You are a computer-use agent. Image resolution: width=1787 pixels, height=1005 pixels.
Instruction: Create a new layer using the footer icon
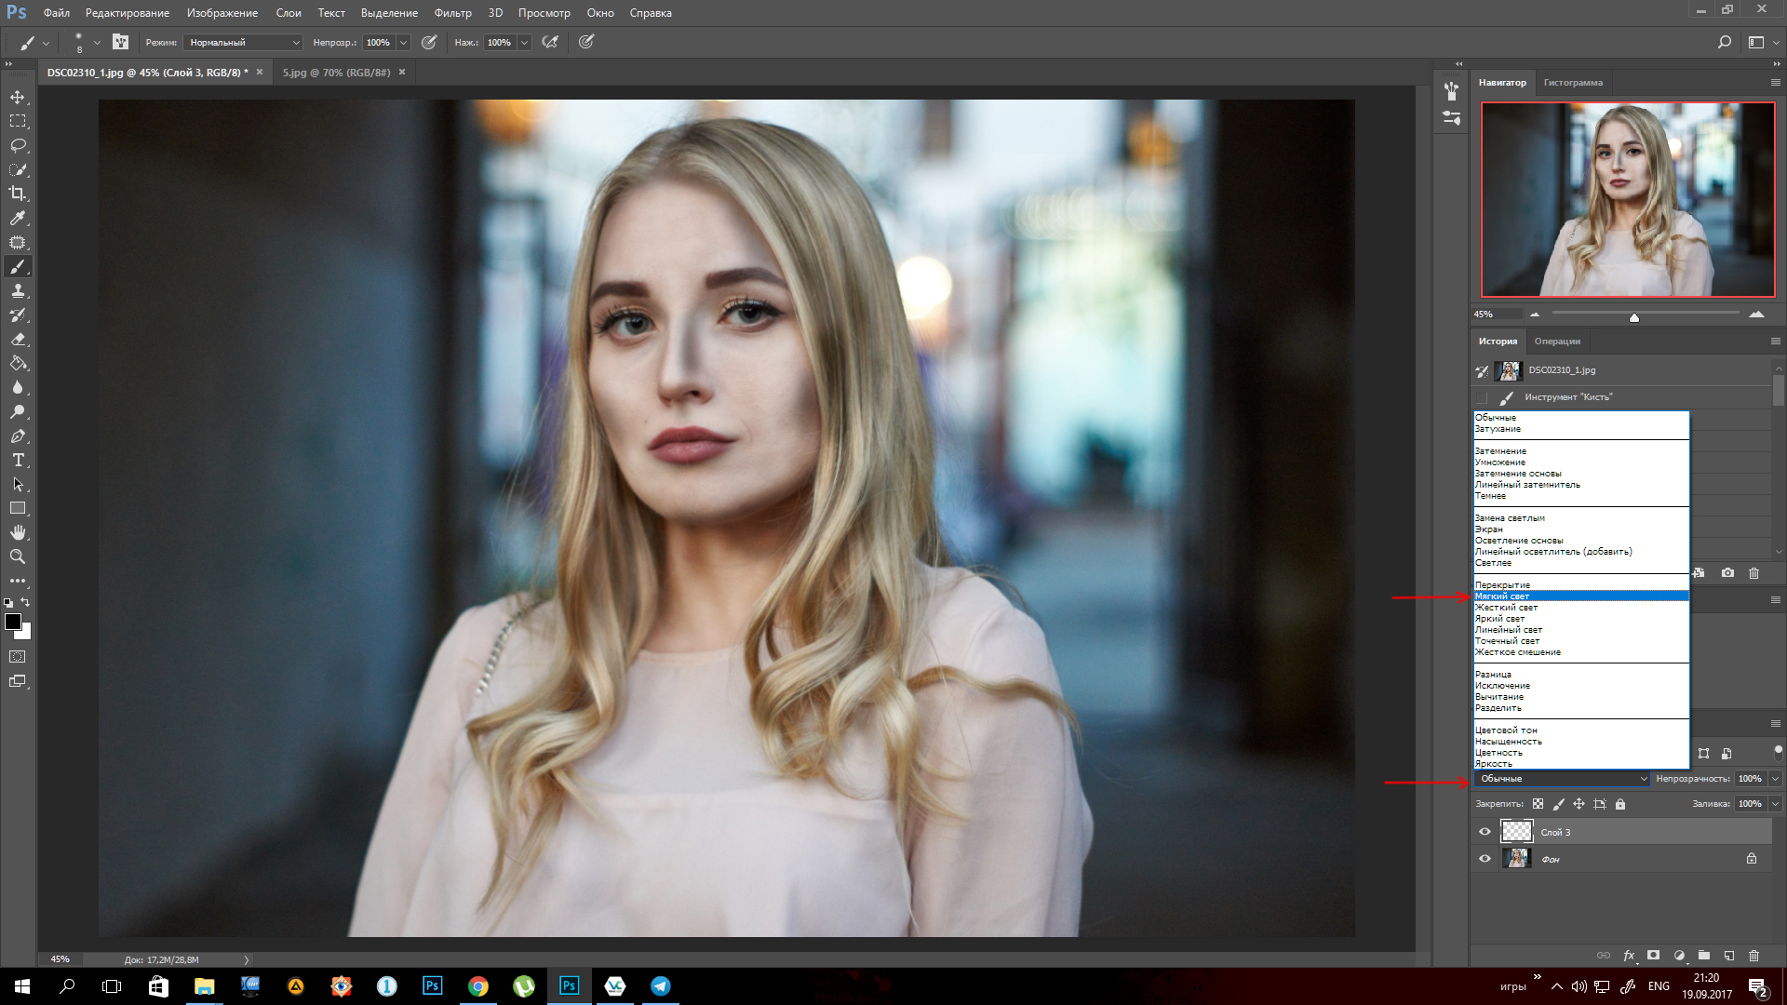tap(1728, 955)
